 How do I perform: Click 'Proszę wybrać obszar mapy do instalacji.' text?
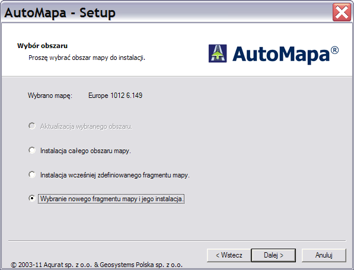[87, 58]
